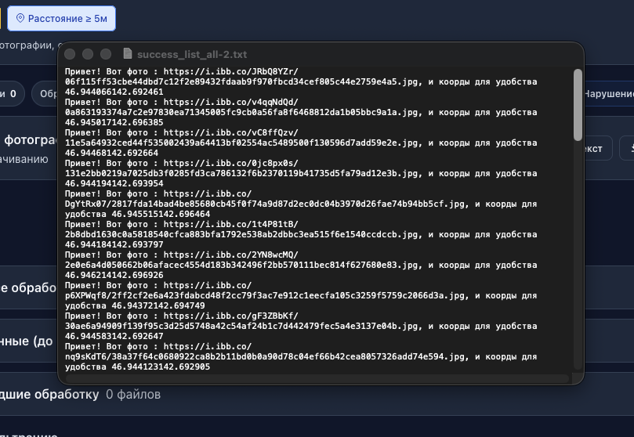Expand the section row starting with "нные (до"

(x=27, y=341)
